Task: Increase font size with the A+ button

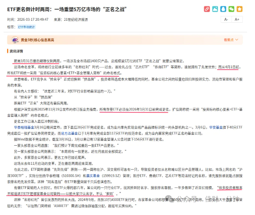Action: point(237,20)
